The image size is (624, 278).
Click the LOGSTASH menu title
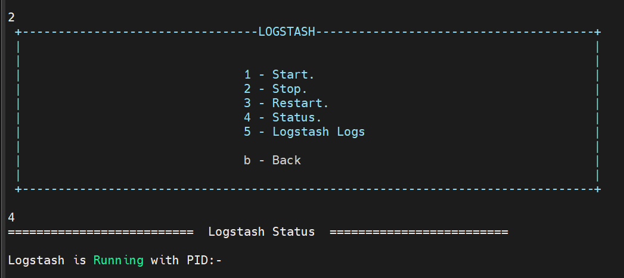pyautogui.click(x=286, y=32)
